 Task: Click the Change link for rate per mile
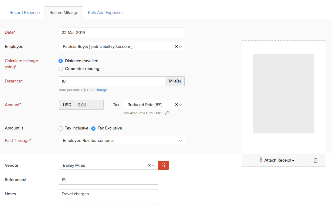(101, 90)
